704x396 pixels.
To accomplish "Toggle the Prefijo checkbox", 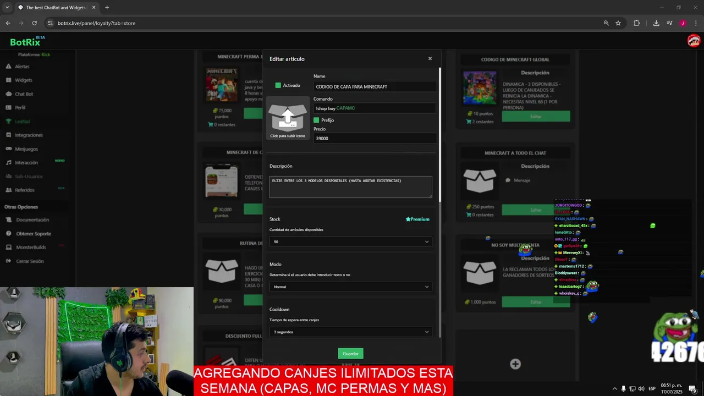I will tap(316, 120).
